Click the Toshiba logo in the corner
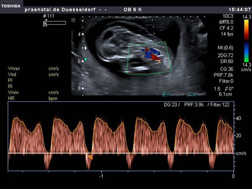This screenshot has height=189, width=252. point(11,6)
